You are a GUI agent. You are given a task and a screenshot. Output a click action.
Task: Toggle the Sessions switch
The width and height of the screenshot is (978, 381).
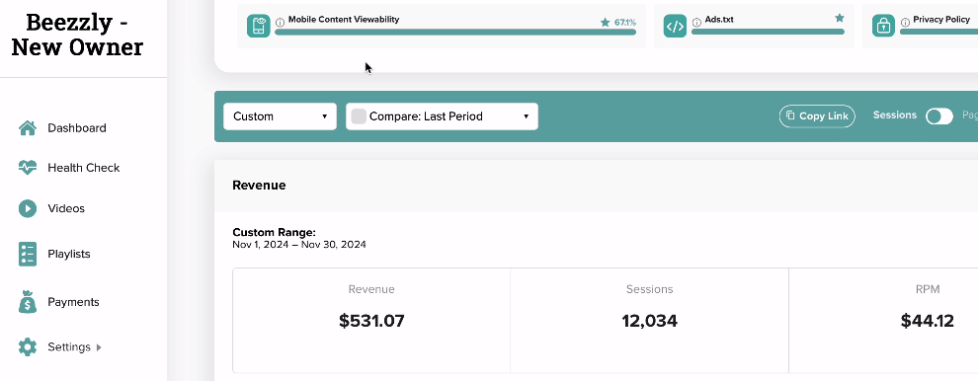tap(938, 116)
